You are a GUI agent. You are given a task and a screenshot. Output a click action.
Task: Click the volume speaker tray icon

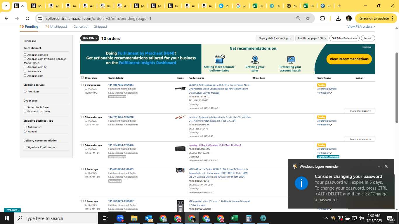pos(361,218)
